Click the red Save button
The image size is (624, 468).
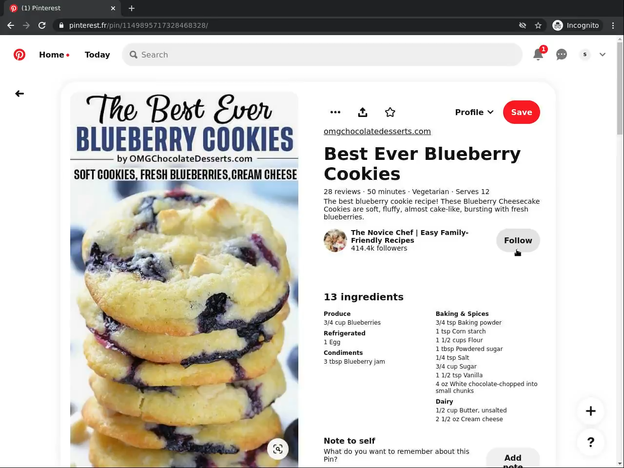522,112
